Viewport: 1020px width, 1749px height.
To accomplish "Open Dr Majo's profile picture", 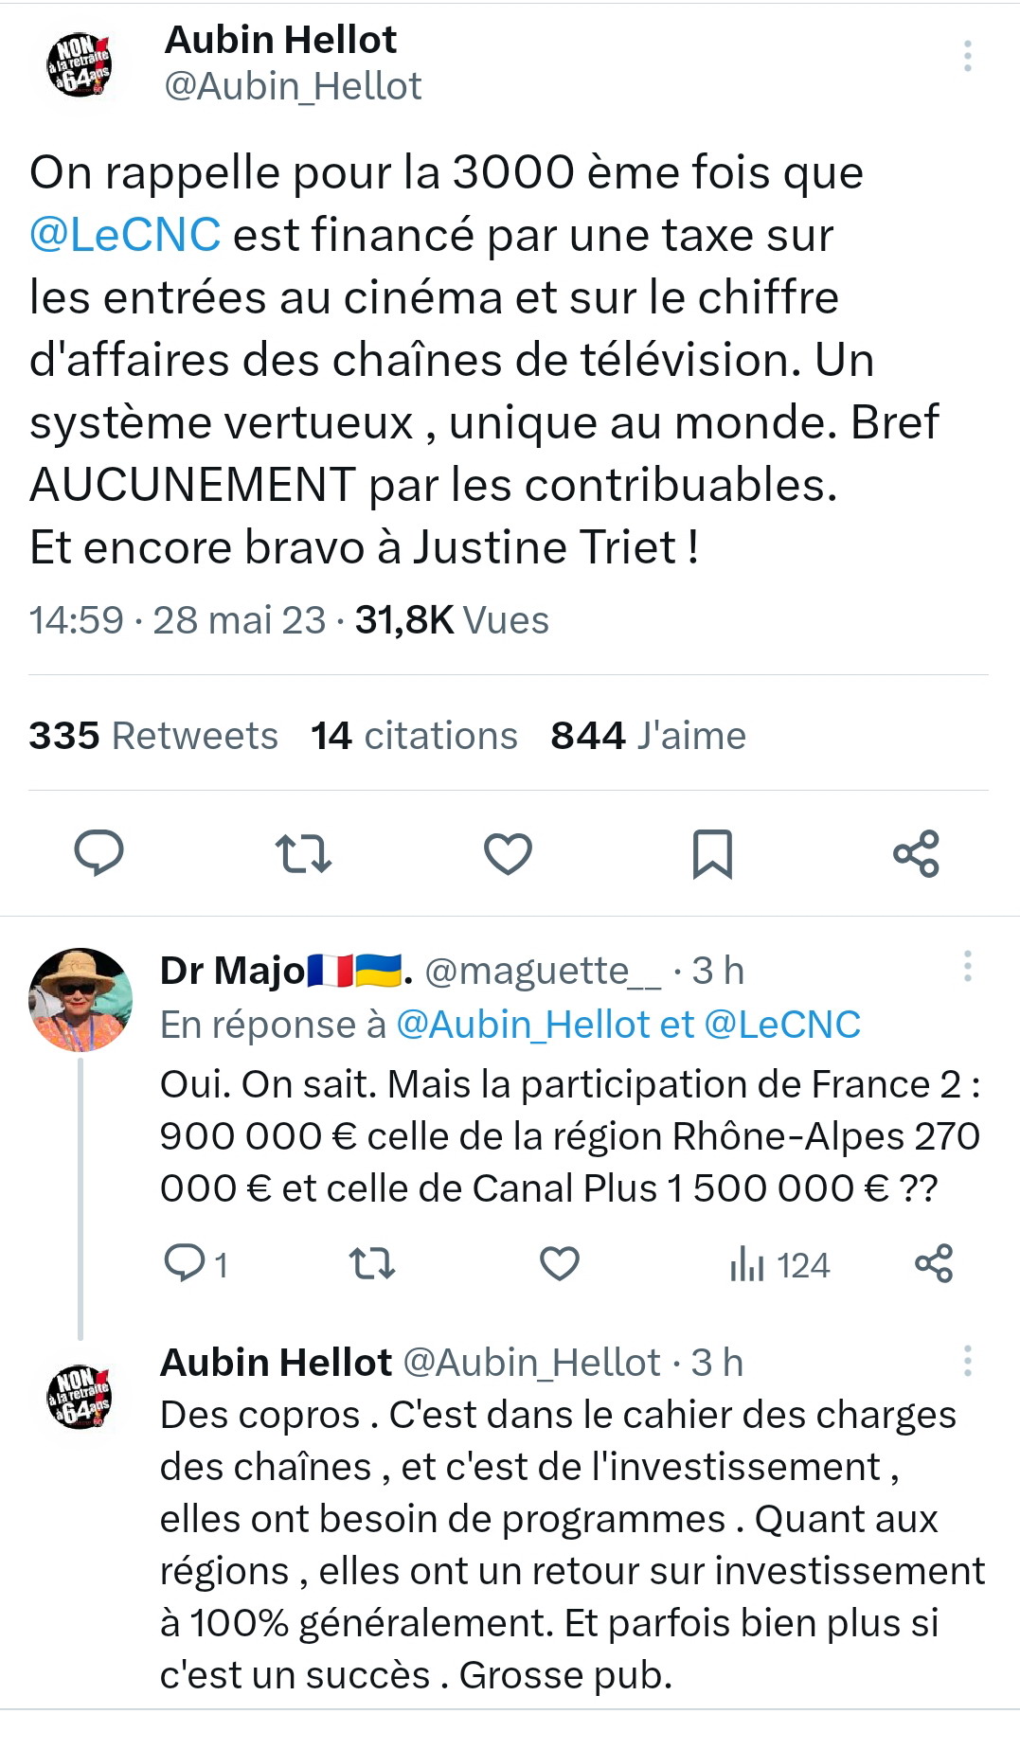I will pyautogui.click(x=81, y=1000).
